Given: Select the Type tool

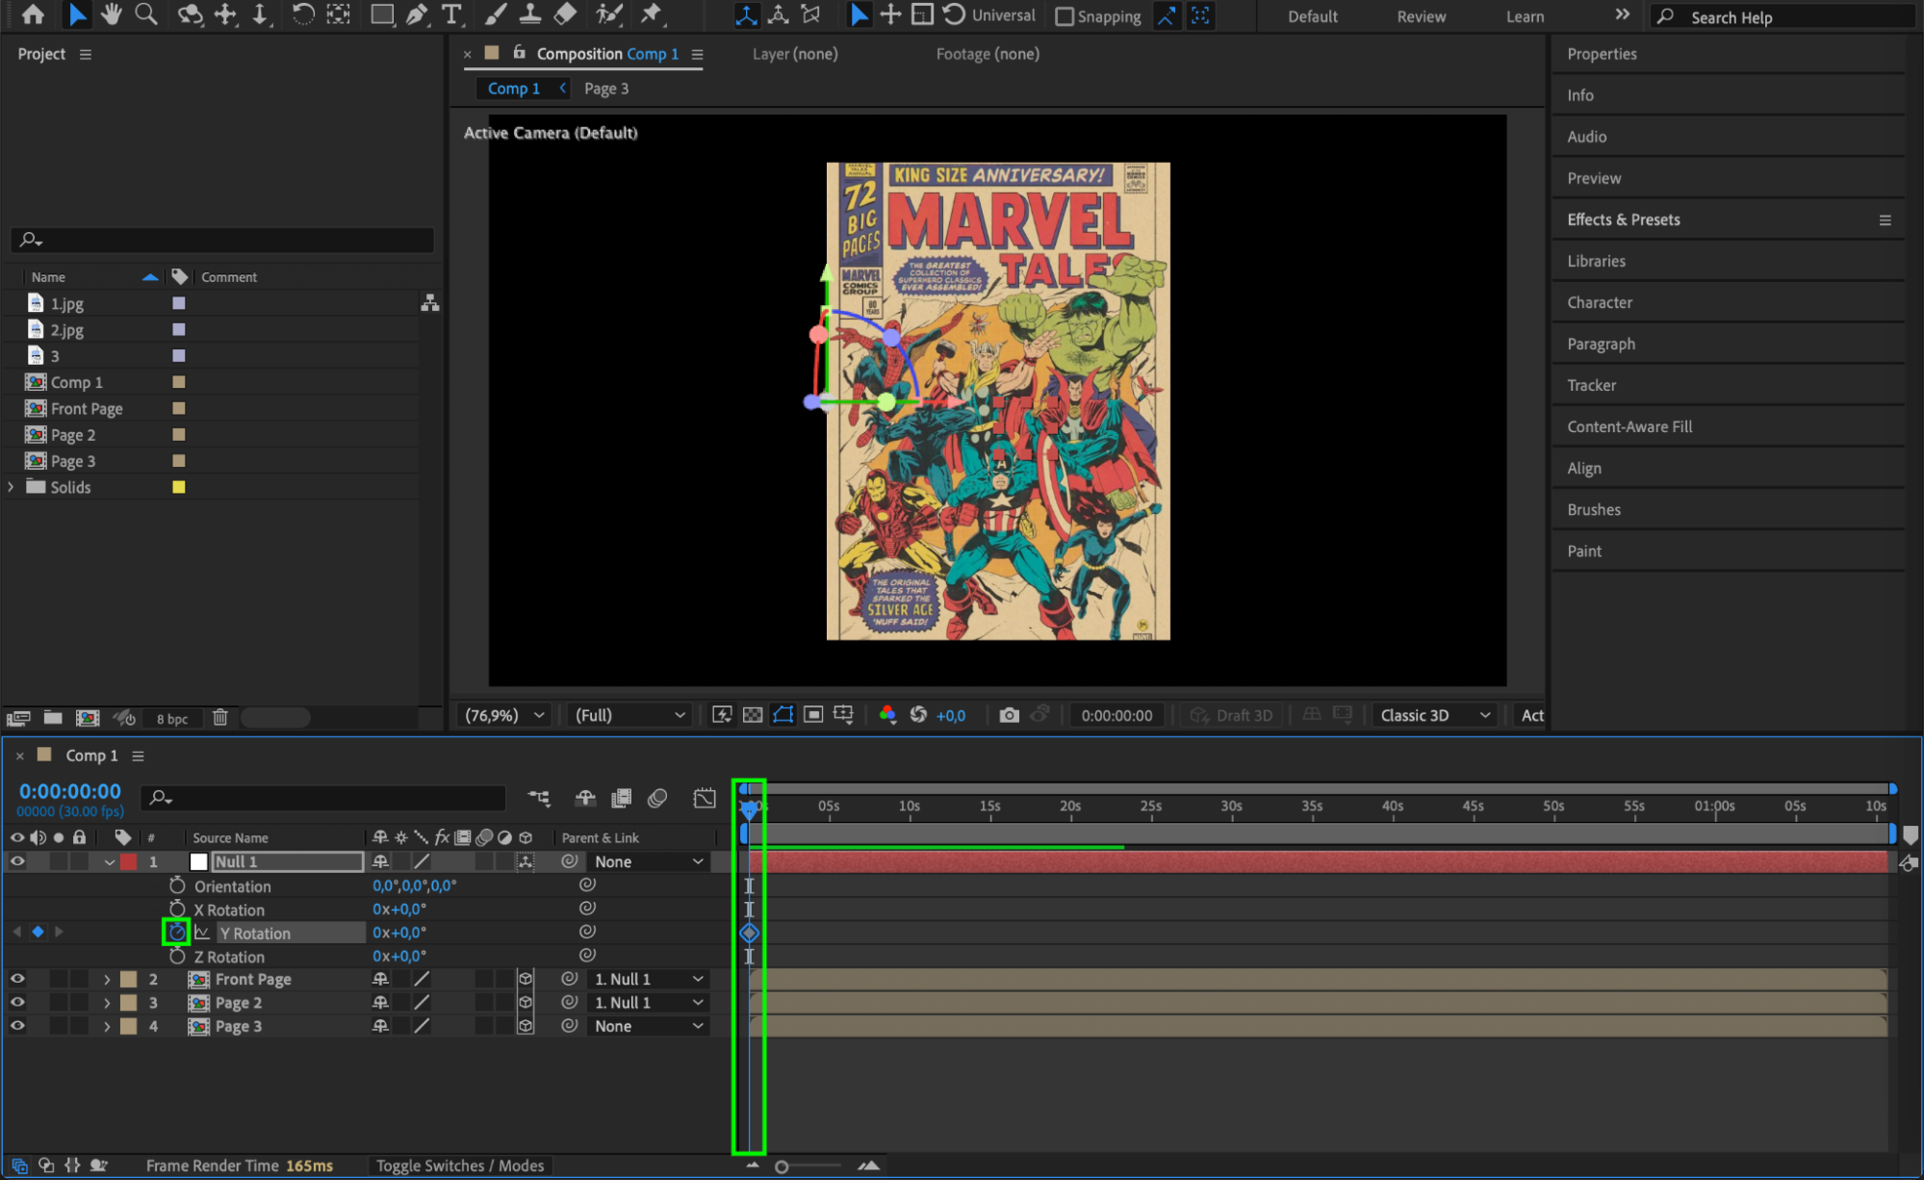Looking at the screenshot, I should pyautogui.click(x=450, y=14).
